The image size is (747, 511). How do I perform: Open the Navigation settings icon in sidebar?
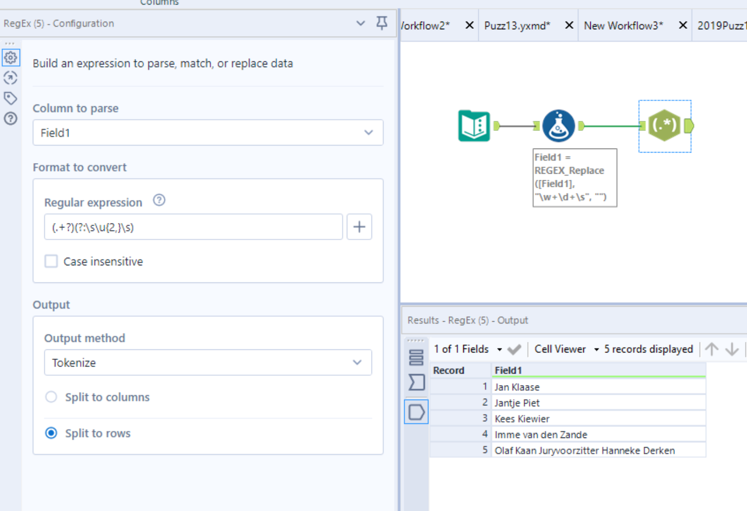point(11,78)
